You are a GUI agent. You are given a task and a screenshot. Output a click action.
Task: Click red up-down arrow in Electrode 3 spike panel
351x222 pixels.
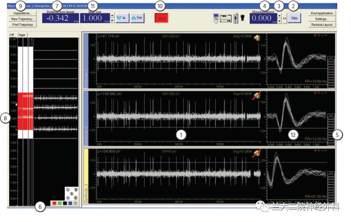pyautogui.click(x=319, y=151)
